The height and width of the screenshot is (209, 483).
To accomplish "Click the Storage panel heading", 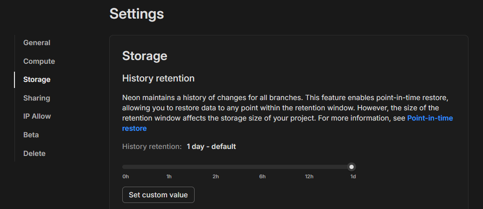I will point(145,56).
